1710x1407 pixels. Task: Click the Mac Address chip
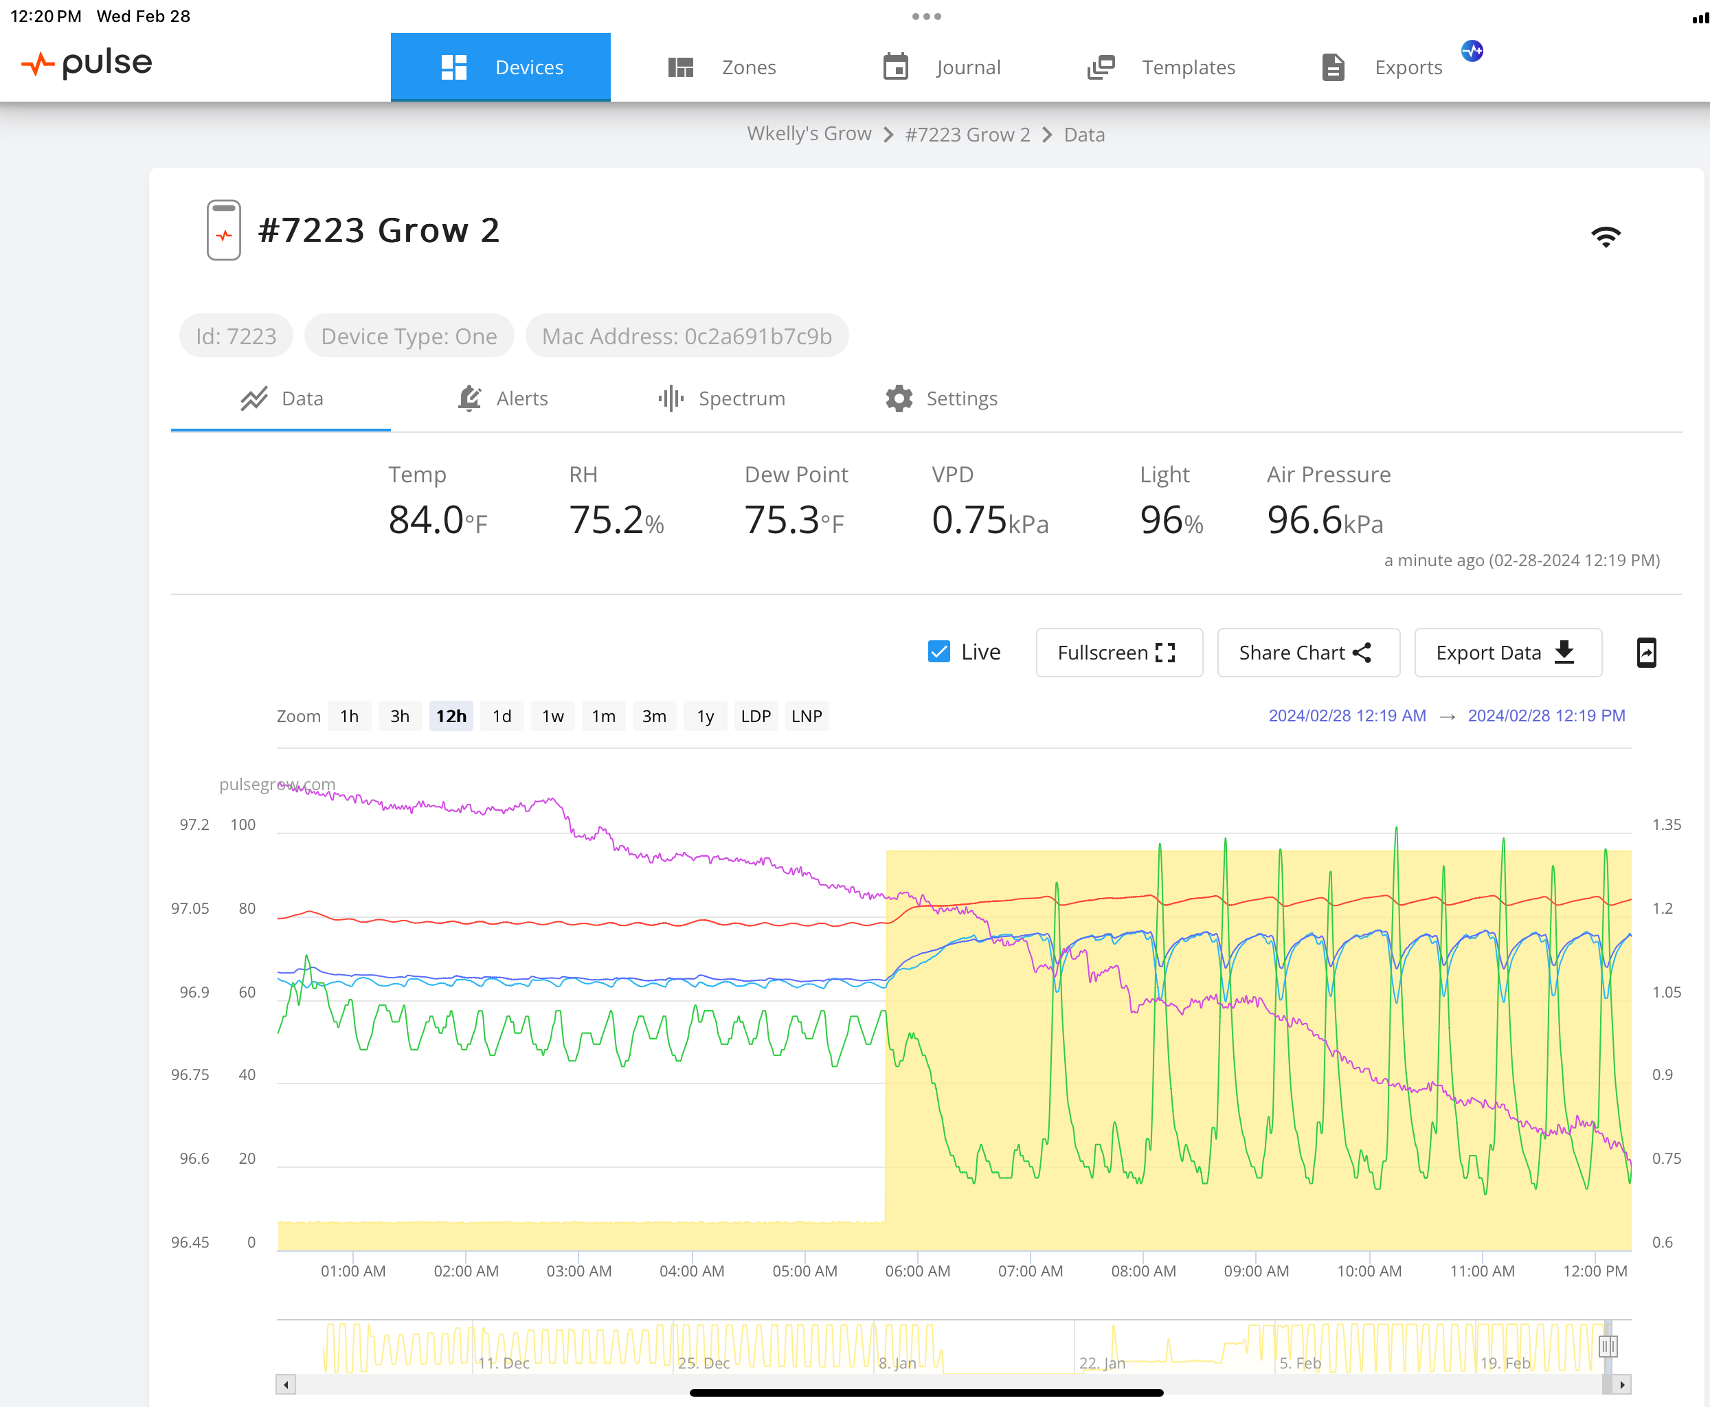point(686,335)
